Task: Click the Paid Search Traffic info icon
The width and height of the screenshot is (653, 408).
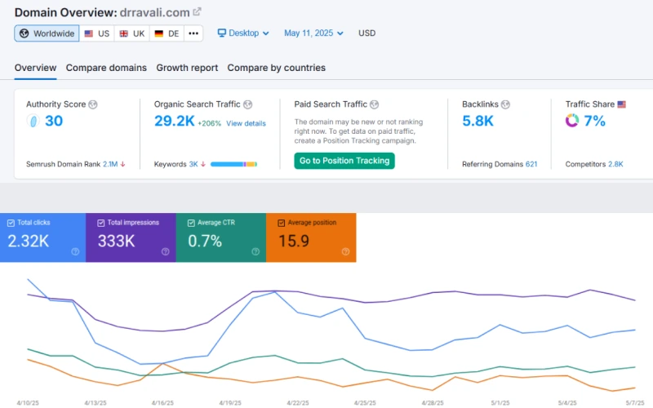Action: tap(374, 104)
